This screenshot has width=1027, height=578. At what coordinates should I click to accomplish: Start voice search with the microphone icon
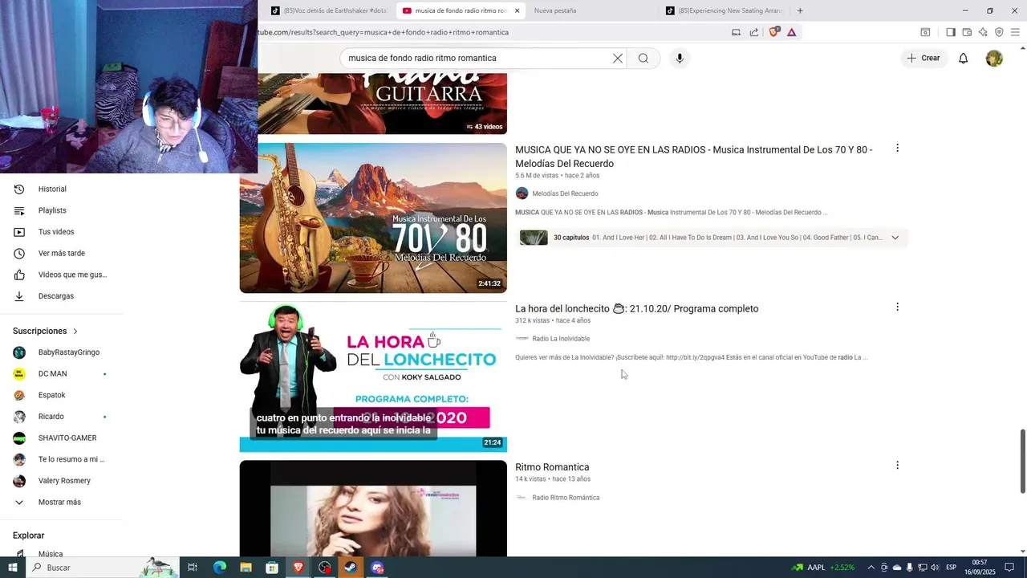tap(680, 58)
